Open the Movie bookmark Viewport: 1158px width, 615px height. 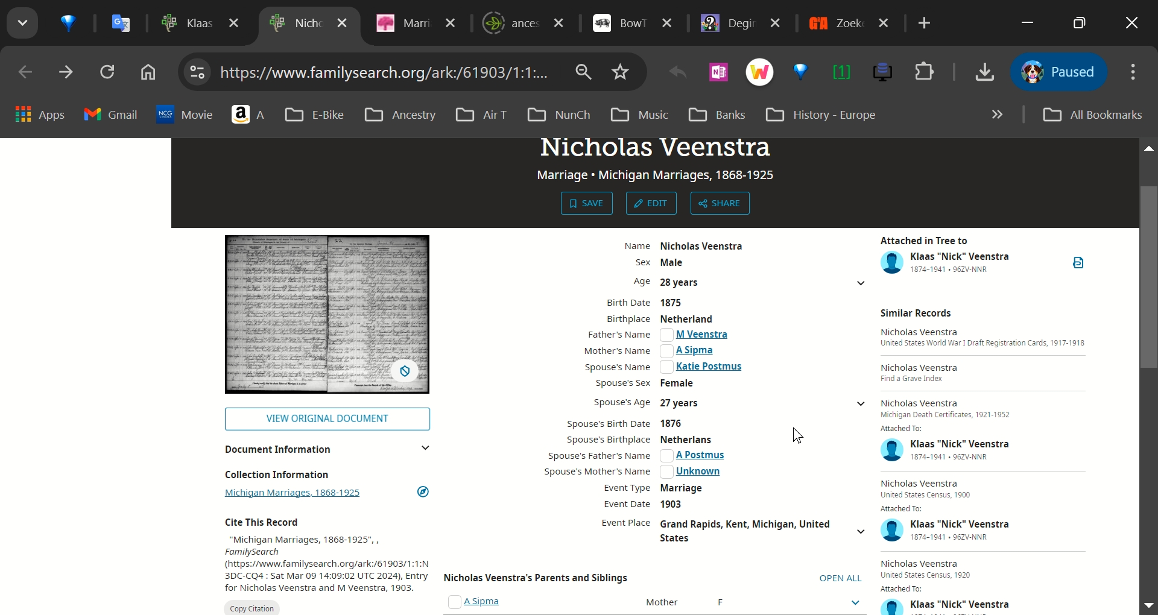185,115
